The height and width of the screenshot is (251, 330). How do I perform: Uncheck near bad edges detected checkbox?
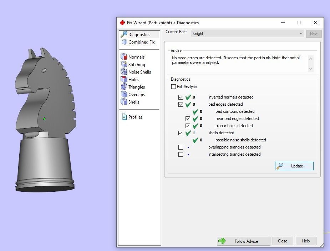(x=188, y=119)
